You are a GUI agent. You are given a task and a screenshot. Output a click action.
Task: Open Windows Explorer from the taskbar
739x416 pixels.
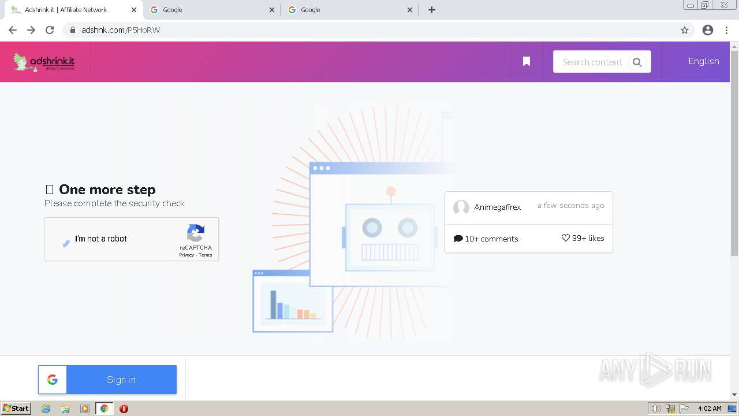65,408
